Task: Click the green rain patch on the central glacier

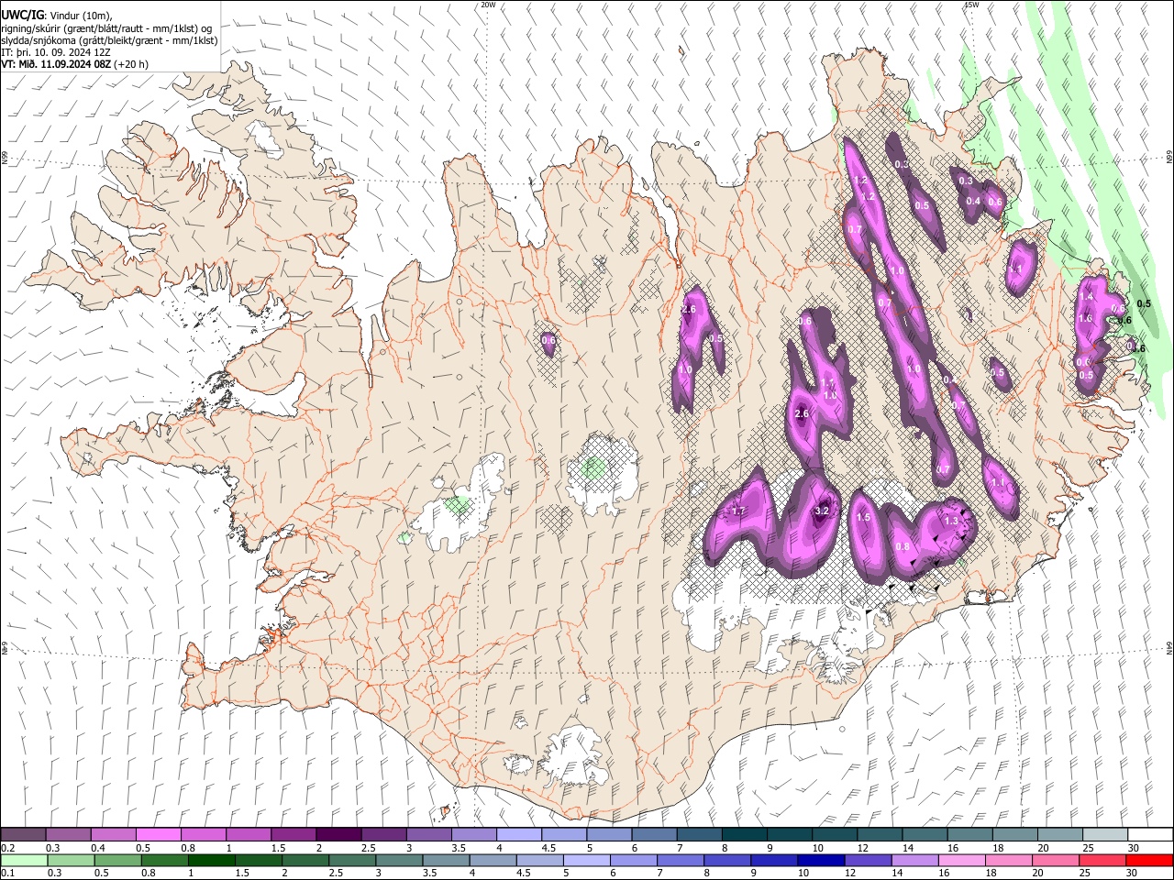Action: pos(595,468)
